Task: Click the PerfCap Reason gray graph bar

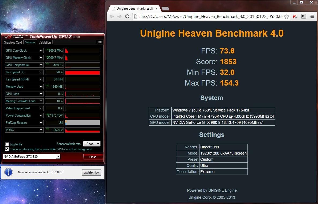Action: (x=83, y=123)
